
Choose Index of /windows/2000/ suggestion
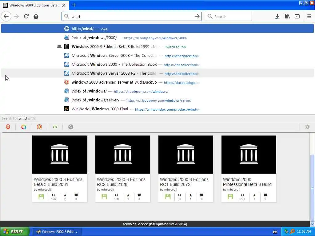(x=157, y=38)
